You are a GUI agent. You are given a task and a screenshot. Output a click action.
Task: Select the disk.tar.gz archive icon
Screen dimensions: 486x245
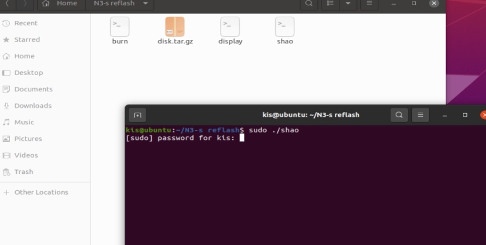point(175,27)
